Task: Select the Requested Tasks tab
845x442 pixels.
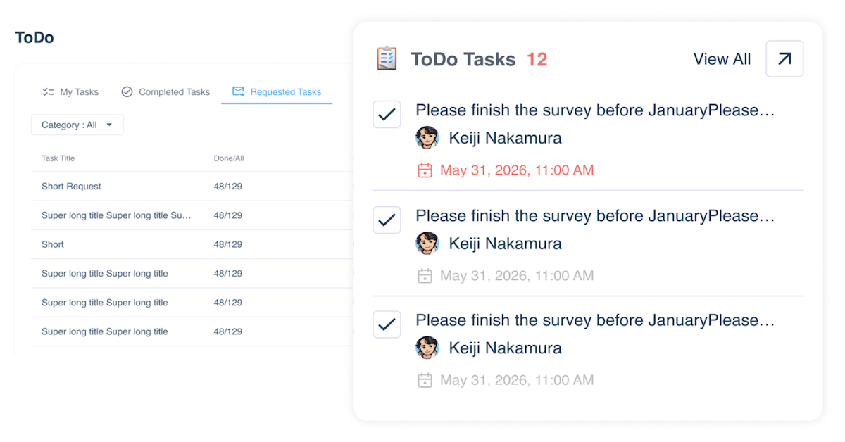Action: point(277,92)
